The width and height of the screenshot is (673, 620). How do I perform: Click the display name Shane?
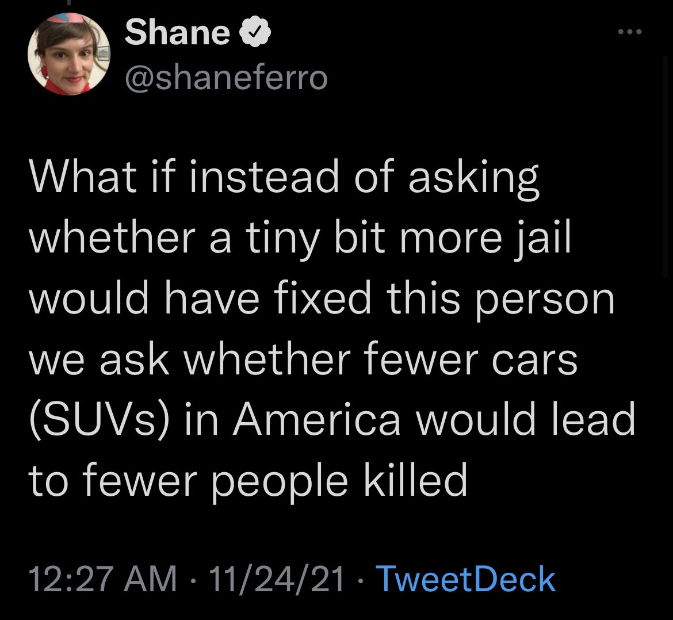pos(177,32)
